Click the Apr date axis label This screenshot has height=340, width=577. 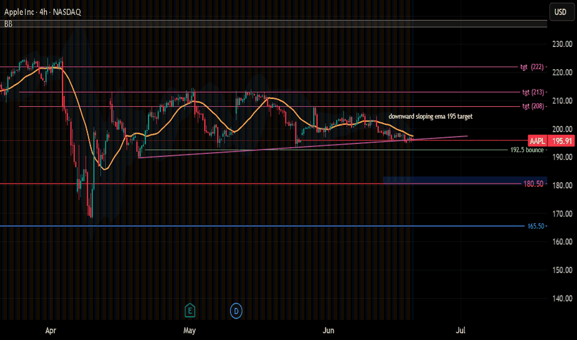[50, 331]
